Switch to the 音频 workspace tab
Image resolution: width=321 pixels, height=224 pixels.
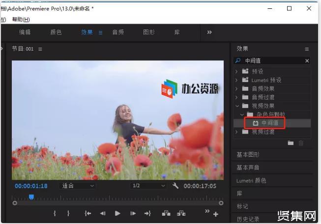coord(118,32)
